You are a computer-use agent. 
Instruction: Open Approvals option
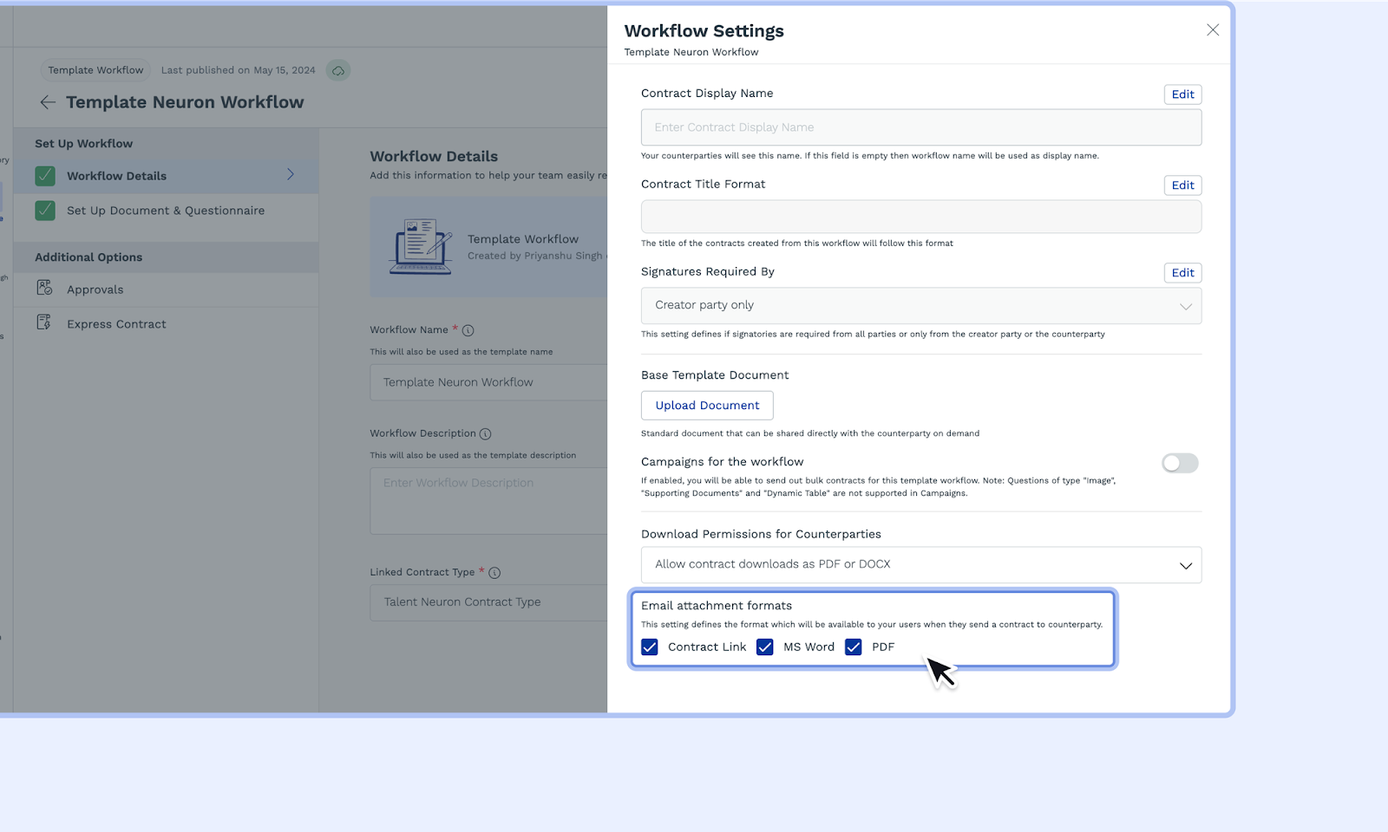coord(166,289)
